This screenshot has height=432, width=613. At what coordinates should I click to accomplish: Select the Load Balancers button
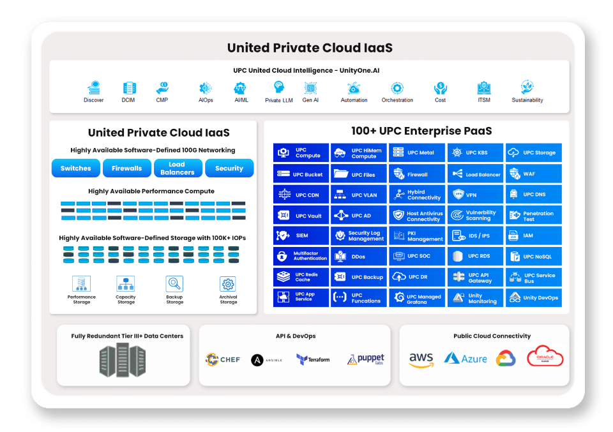click(x=178, y=168)
